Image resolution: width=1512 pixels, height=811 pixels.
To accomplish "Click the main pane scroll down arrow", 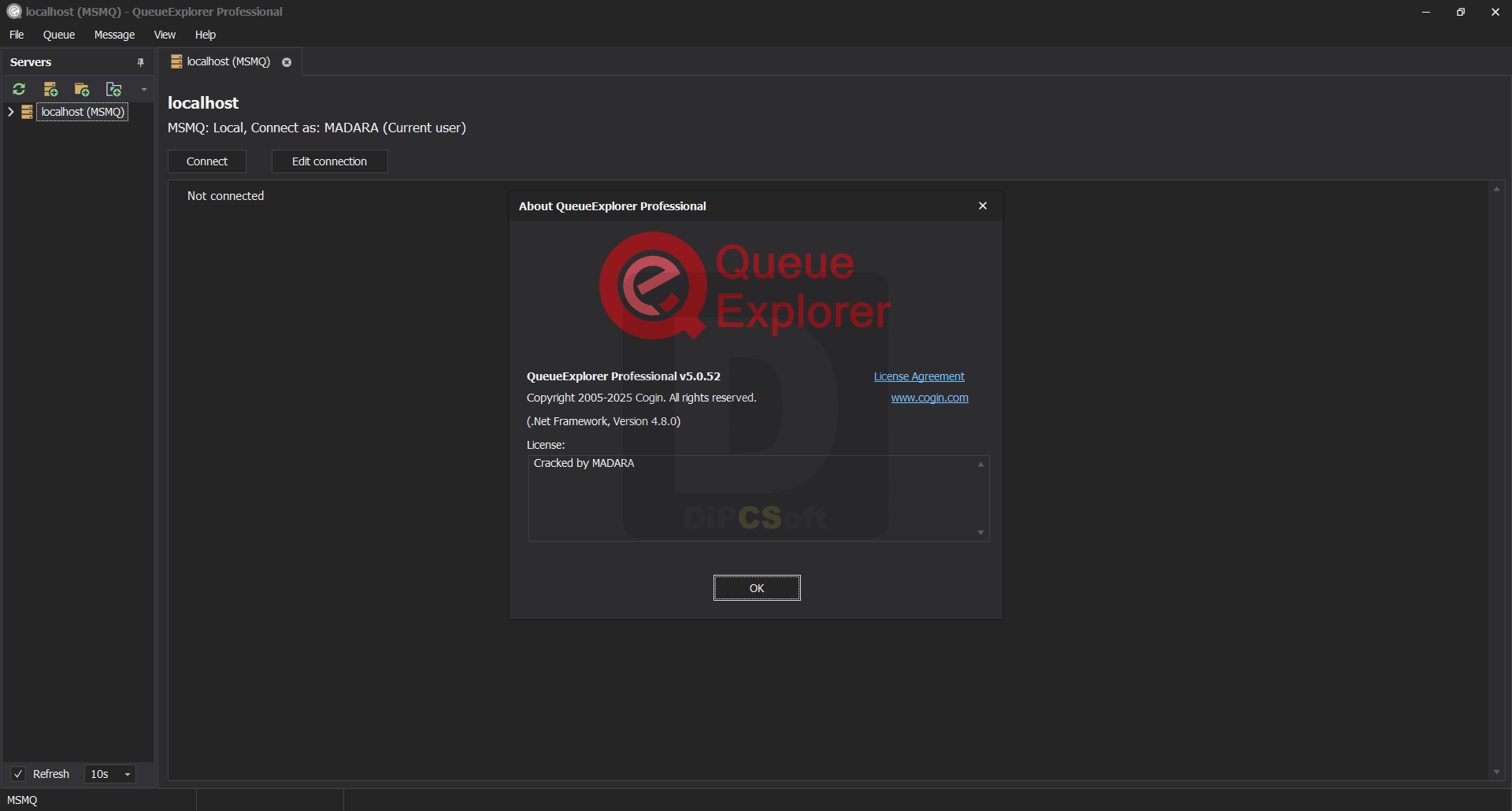I will [1497, 772].
